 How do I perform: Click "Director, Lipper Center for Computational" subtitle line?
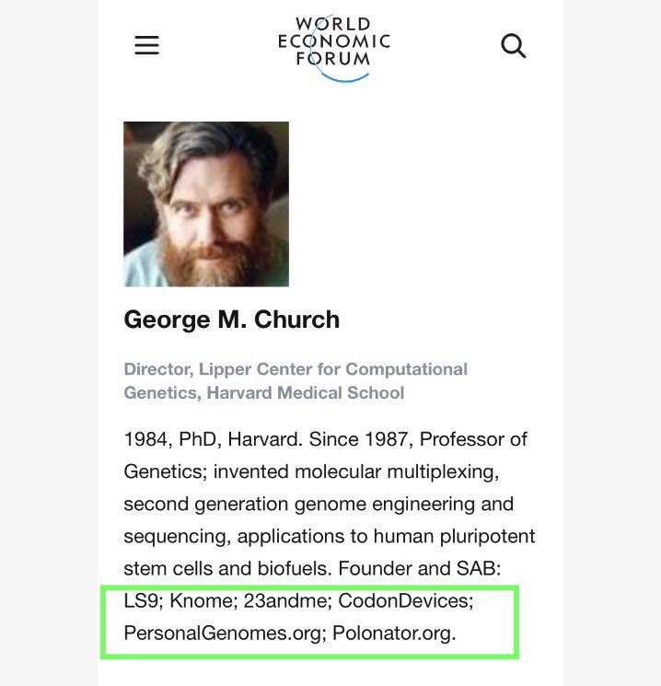296,369
